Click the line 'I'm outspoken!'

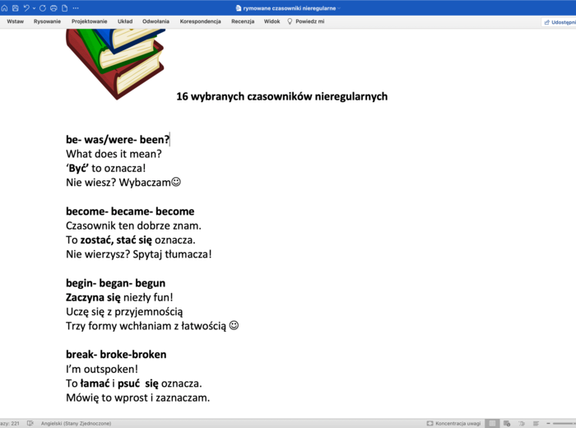[102, 370]
